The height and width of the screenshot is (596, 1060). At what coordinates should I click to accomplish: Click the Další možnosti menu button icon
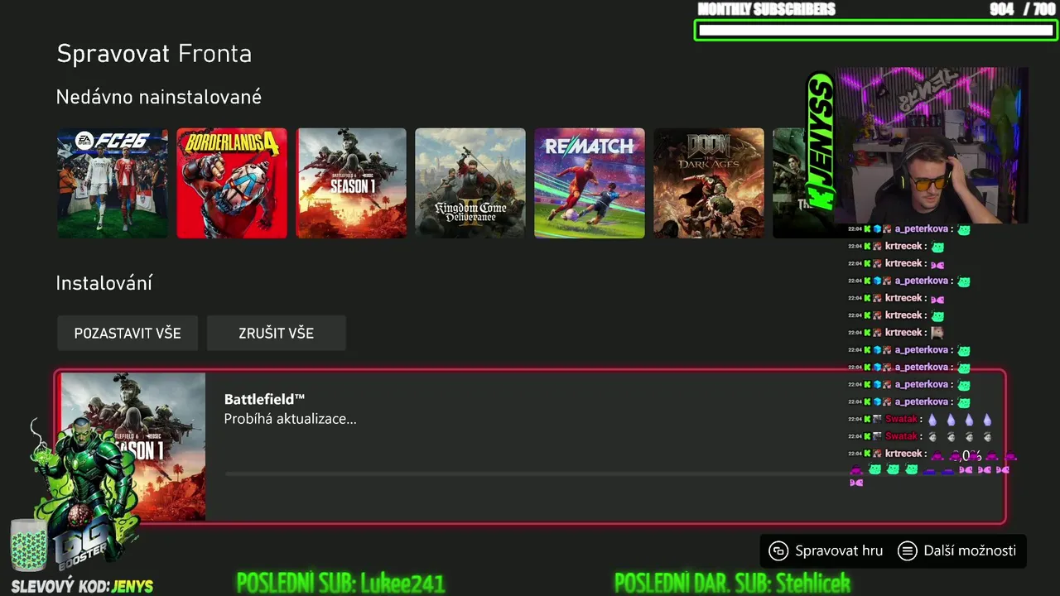point(908,550)
